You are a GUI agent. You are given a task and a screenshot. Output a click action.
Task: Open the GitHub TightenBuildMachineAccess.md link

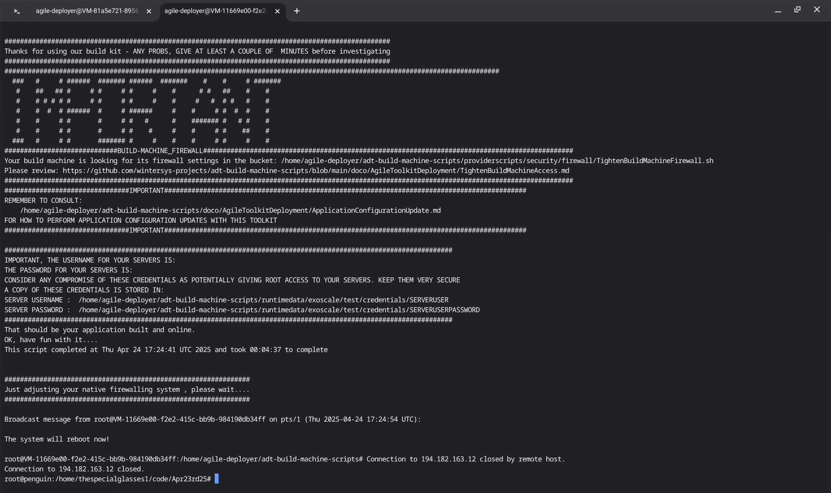click(x=316, y=171)
